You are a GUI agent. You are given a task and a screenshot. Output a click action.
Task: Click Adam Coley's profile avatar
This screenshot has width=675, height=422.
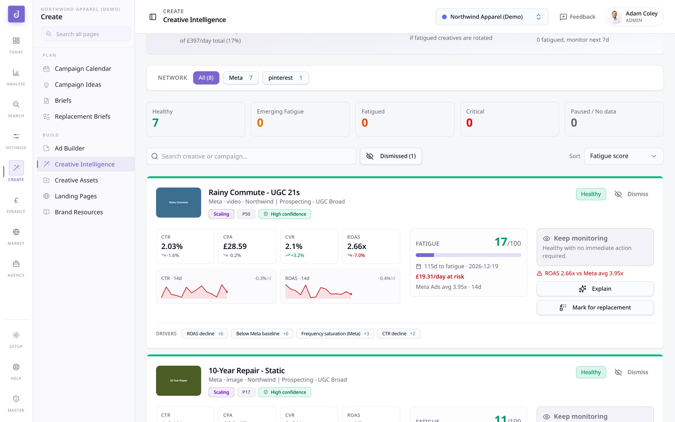point(615,17)
